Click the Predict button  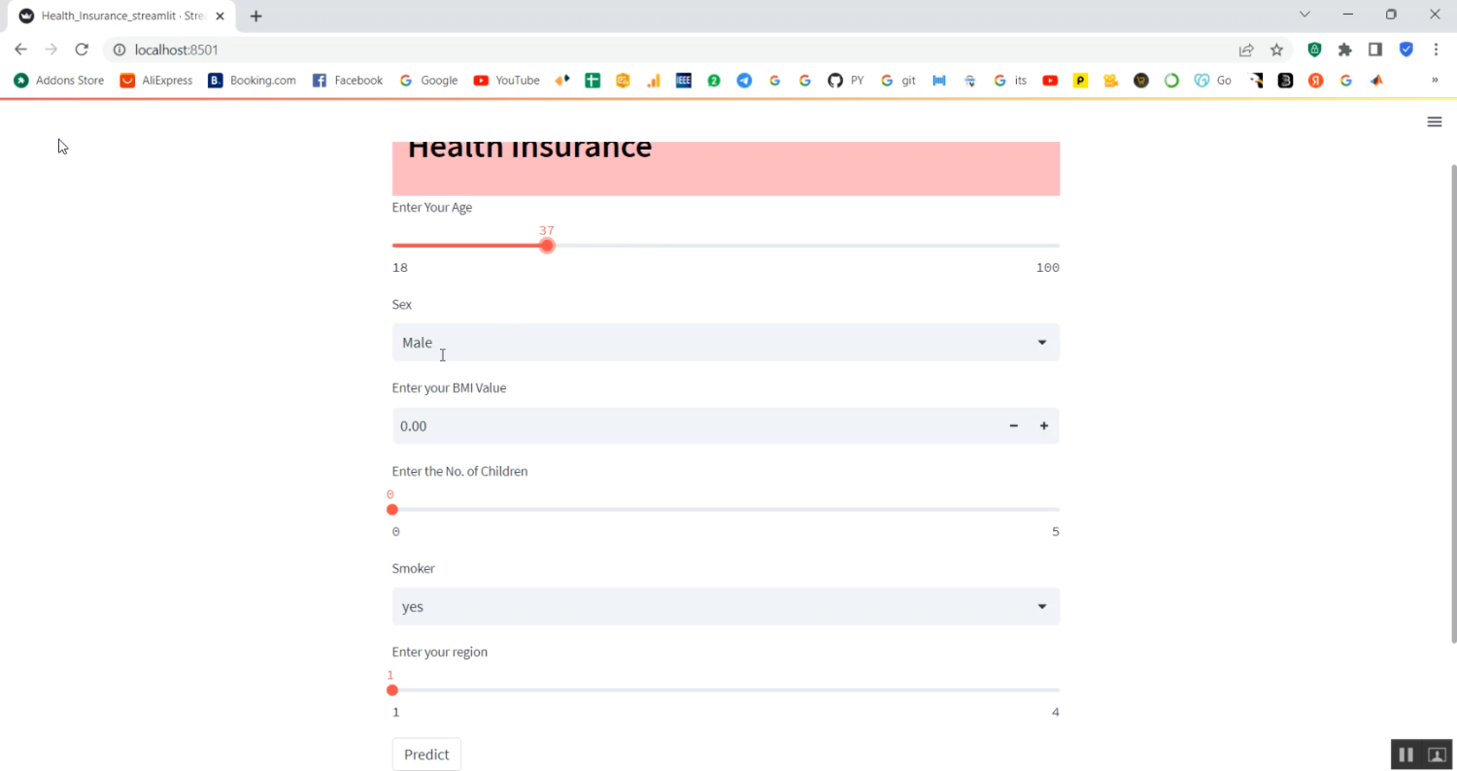[x=426, y=754]
